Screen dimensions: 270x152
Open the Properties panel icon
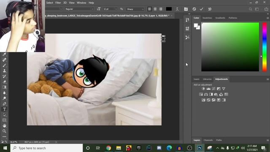(x=187, y=28)
